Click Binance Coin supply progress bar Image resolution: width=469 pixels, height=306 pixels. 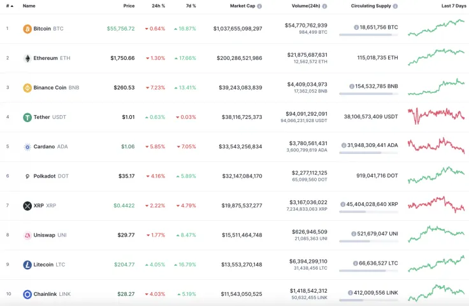pos(368,94)
